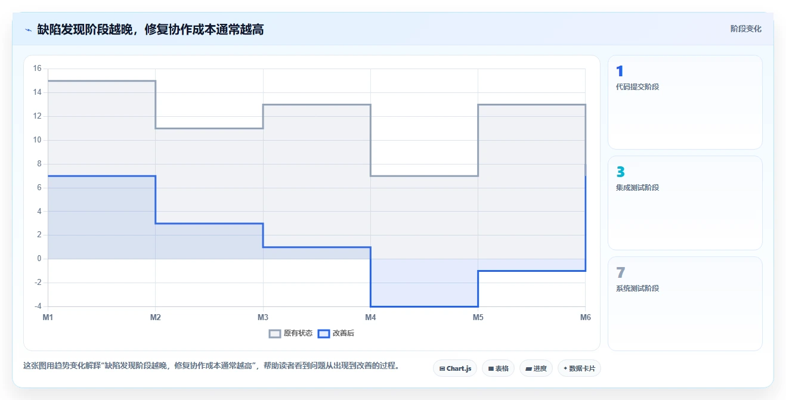This screenshot has height=400, width=786.
Task: Click the Chart.js tag
Action: [455, 368]
